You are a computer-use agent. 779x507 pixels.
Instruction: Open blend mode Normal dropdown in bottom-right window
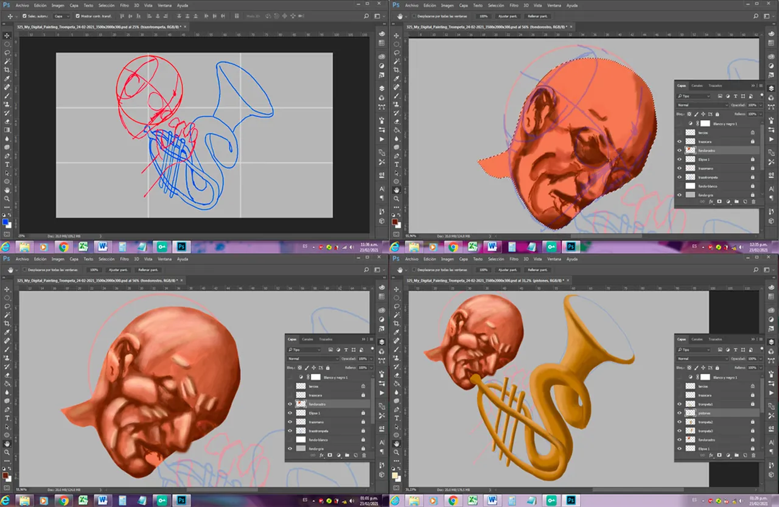pos(702,358)
